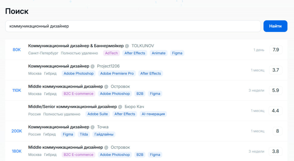Viewport: 294px width, 161px height.
Task: Select the Adobe Premiere Pro tag
Action: coord(117,73)
